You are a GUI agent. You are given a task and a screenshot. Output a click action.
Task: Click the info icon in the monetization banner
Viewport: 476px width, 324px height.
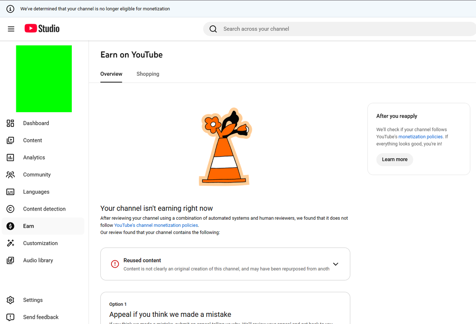(10, 9)
